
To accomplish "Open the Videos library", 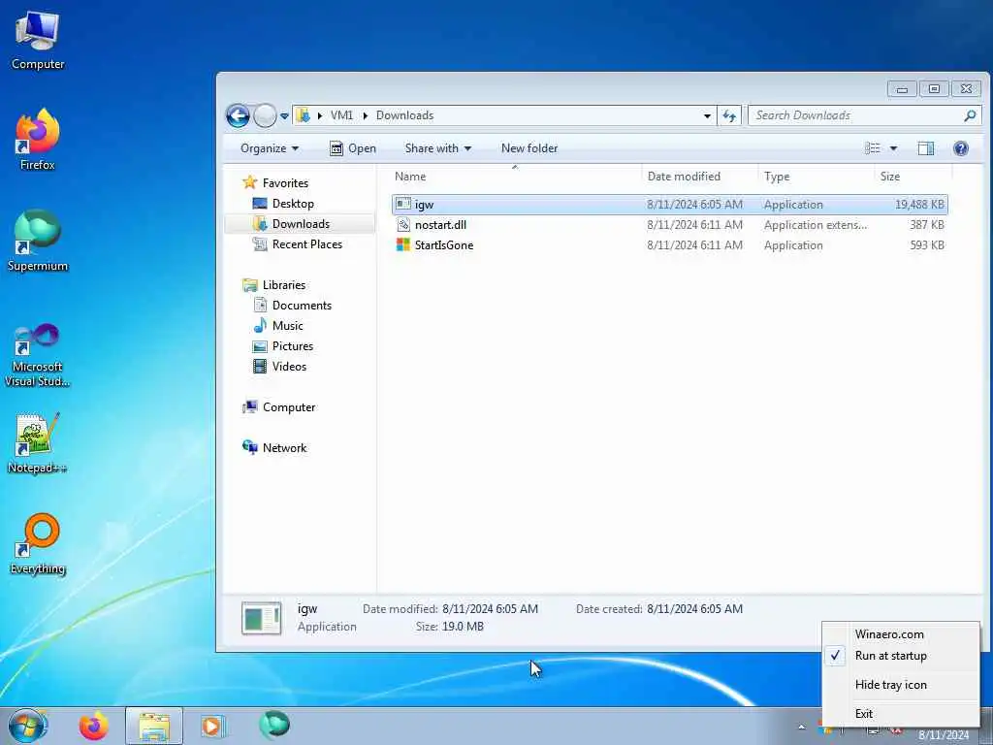I will click(289, 366).
